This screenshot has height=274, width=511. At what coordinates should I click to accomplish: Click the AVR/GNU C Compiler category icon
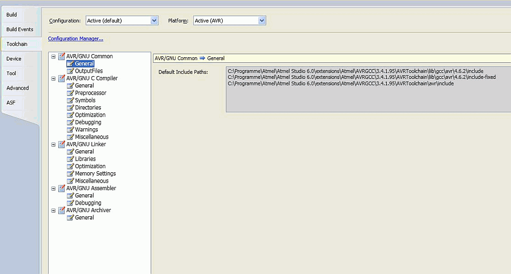point(62,78)
